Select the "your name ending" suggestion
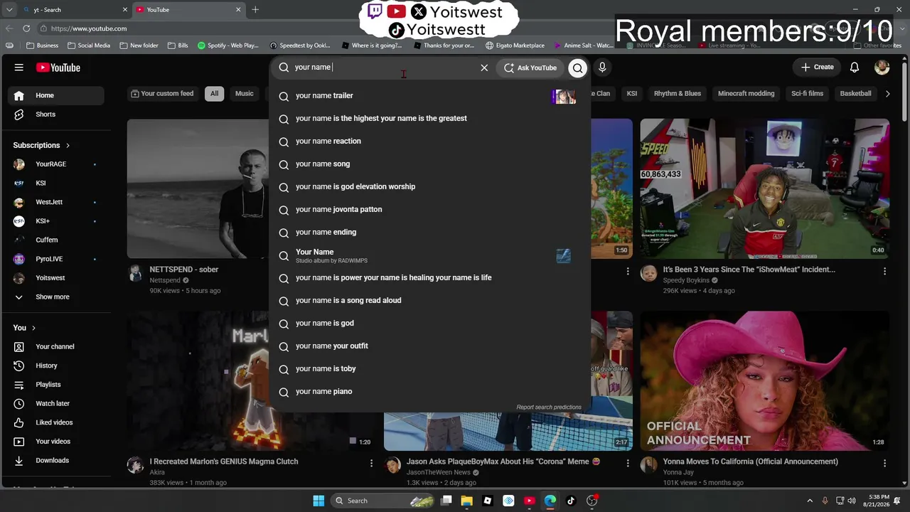910x512 pixels. [x=429, y=232]
